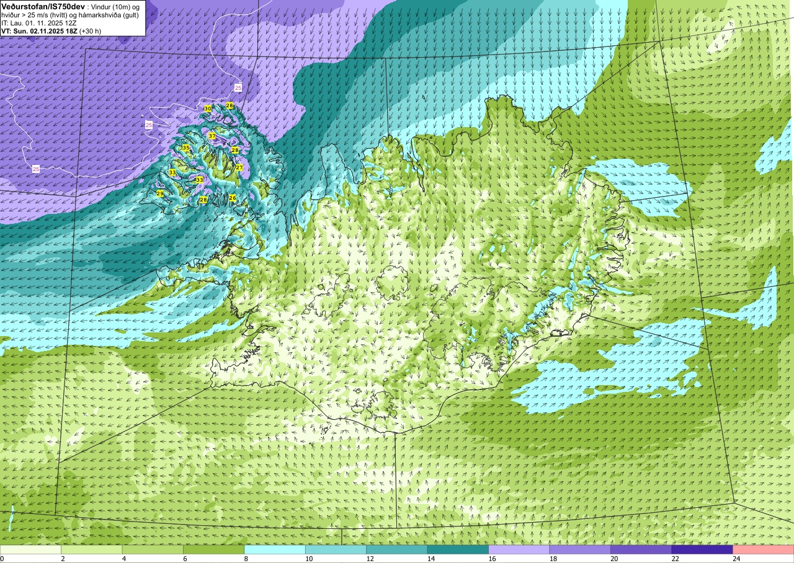The image size is (794, 563).
Task: Click the 10–12 m/s turquoise legend swatch
Action: [x=336, y=549]
